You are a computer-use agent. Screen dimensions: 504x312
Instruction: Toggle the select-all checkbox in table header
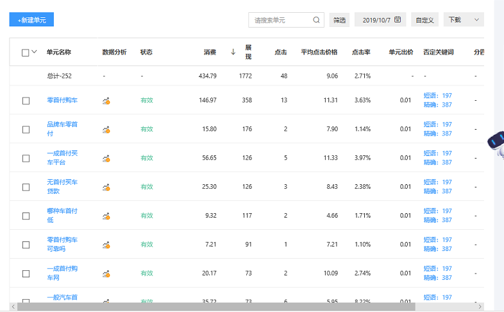tap(26, 53)
